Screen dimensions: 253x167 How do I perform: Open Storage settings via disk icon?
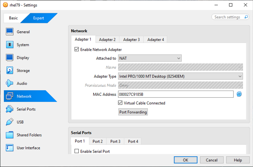(x=10, y=70)
